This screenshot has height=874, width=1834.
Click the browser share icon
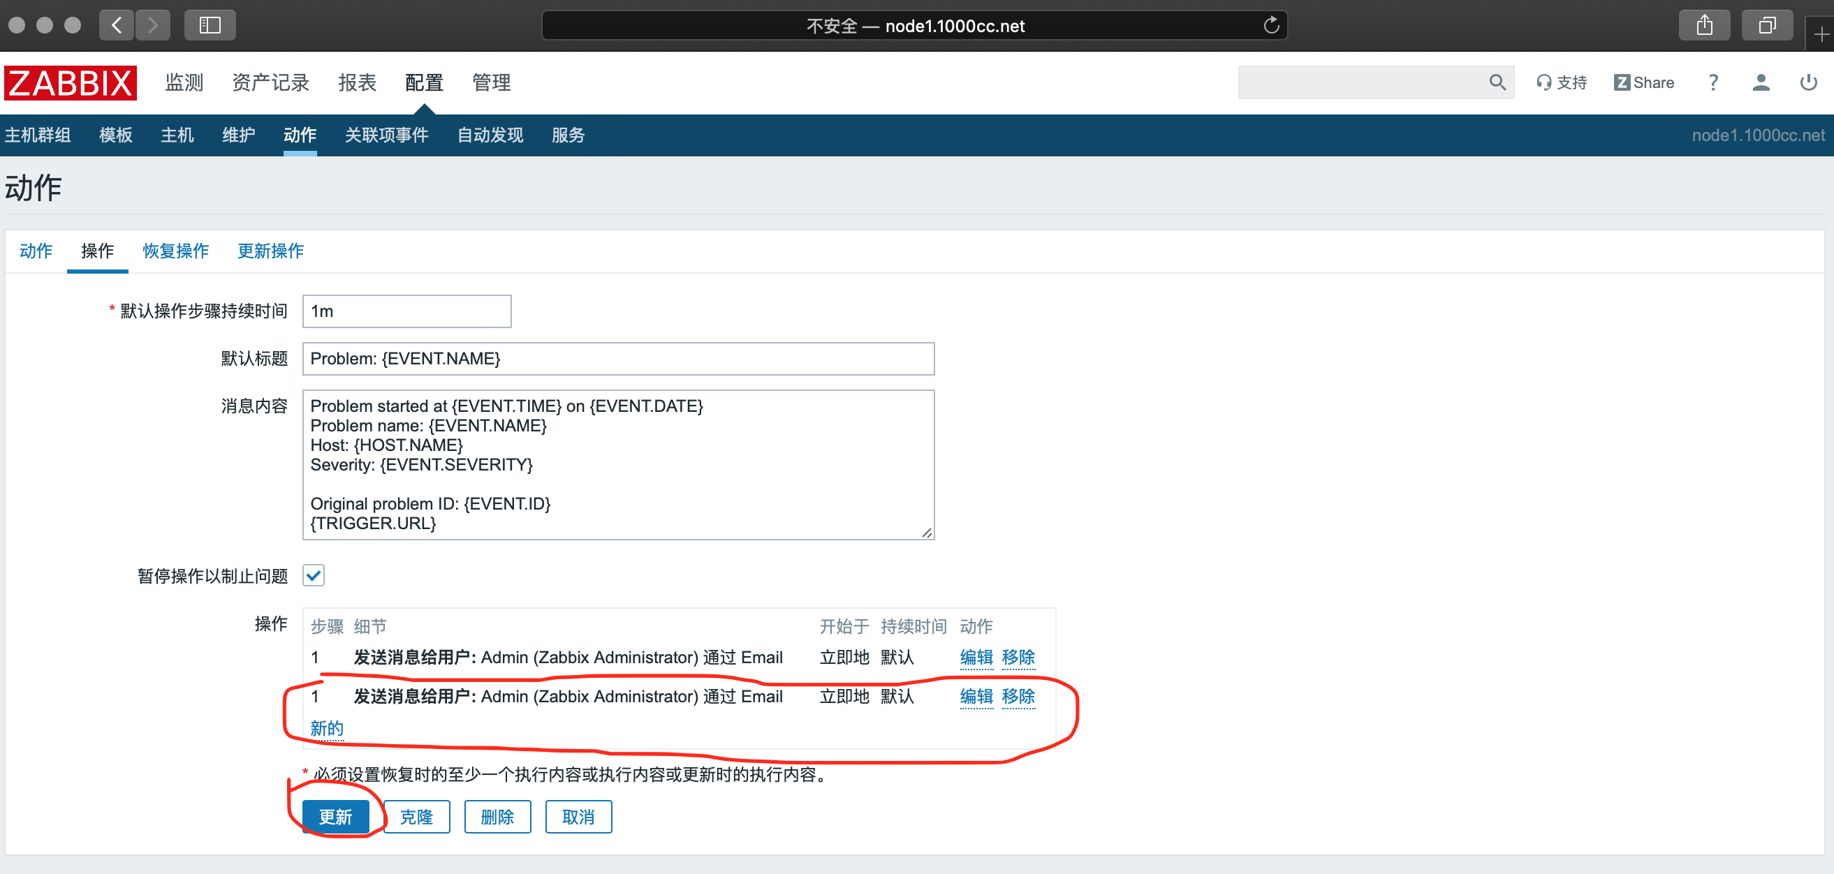[1703, 26]
